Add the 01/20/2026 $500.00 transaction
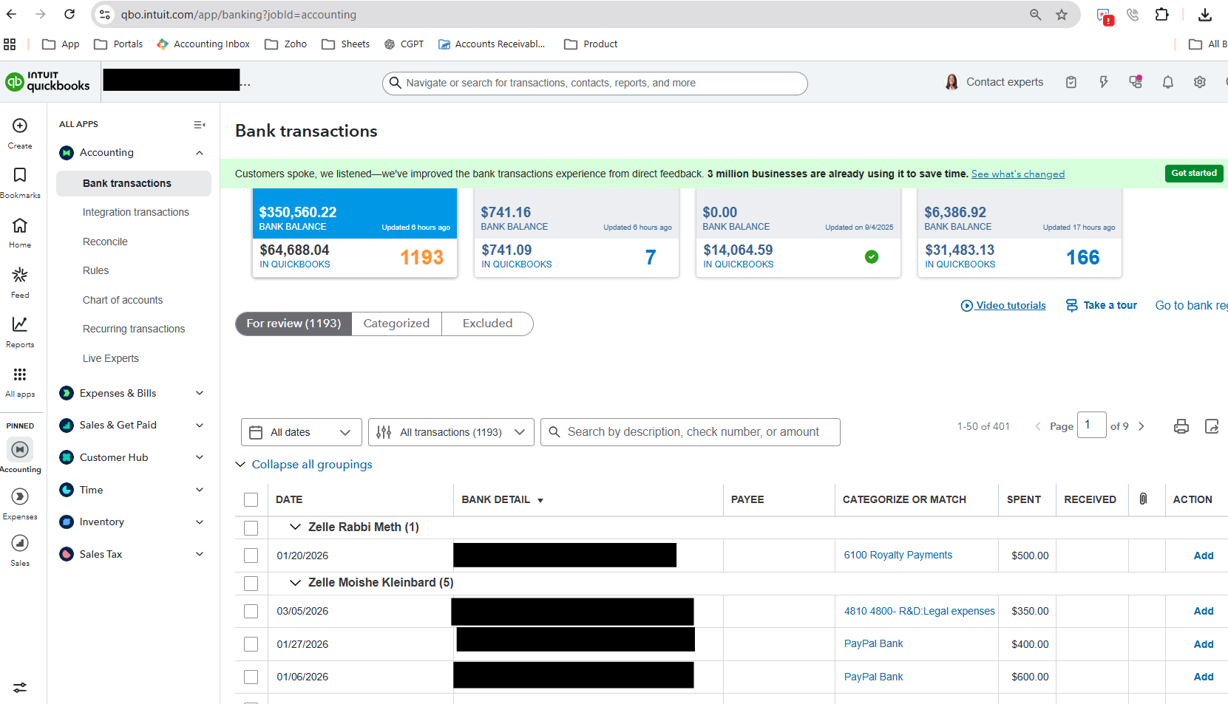Image resolution: width=1228 pixels, height=704 pixels. point(1204,556)
